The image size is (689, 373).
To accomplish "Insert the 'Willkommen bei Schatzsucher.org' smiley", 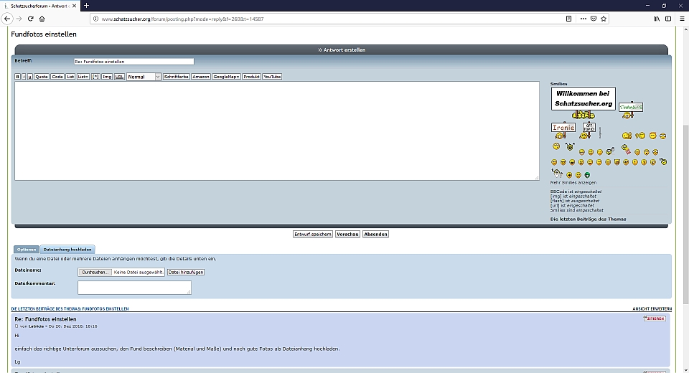I will [x=583, y=99].
